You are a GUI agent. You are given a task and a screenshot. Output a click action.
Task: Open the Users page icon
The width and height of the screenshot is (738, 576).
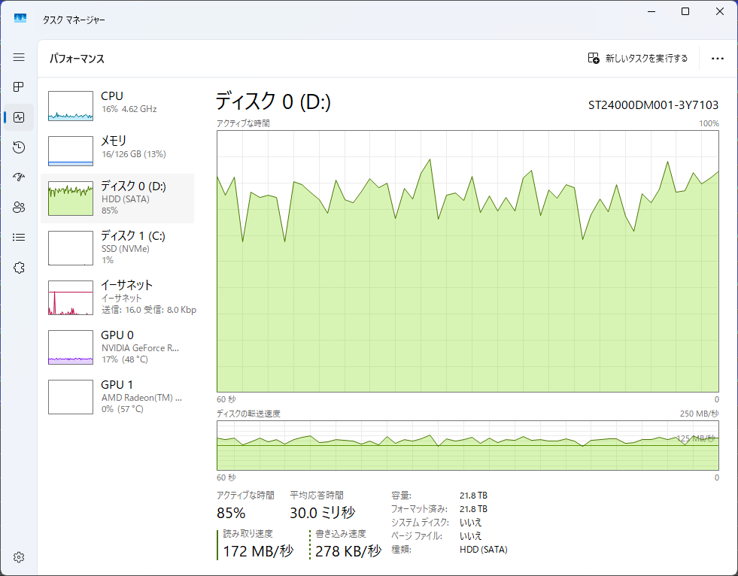(19, 207)
